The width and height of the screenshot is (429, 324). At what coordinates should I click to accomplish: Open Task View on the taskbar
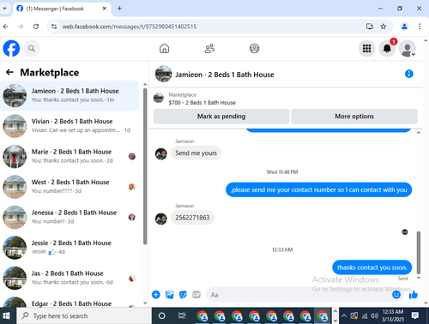pyautogui.click(x=182, y=315)
